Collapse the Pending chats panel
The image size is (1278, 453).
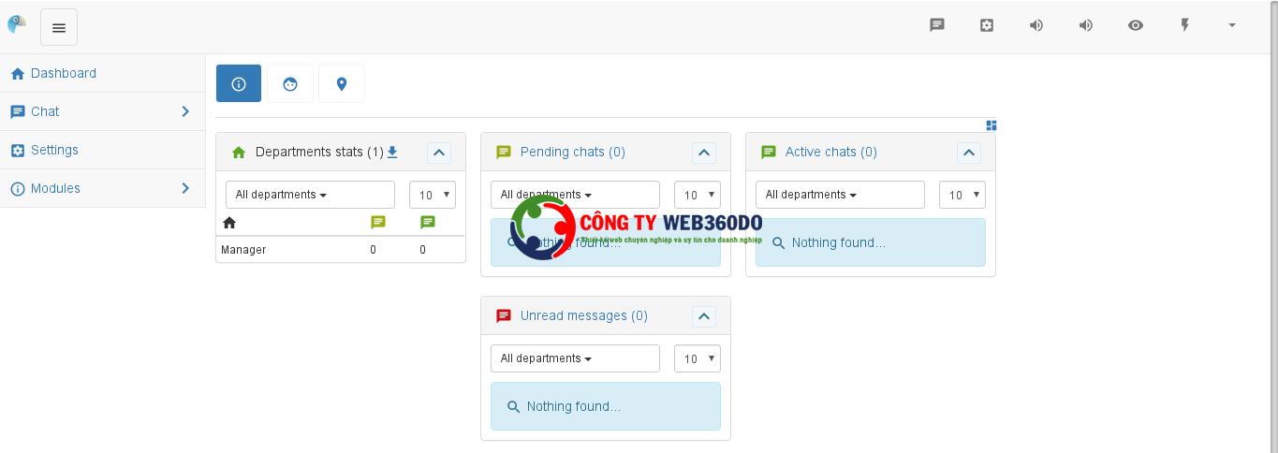[704, 153]
